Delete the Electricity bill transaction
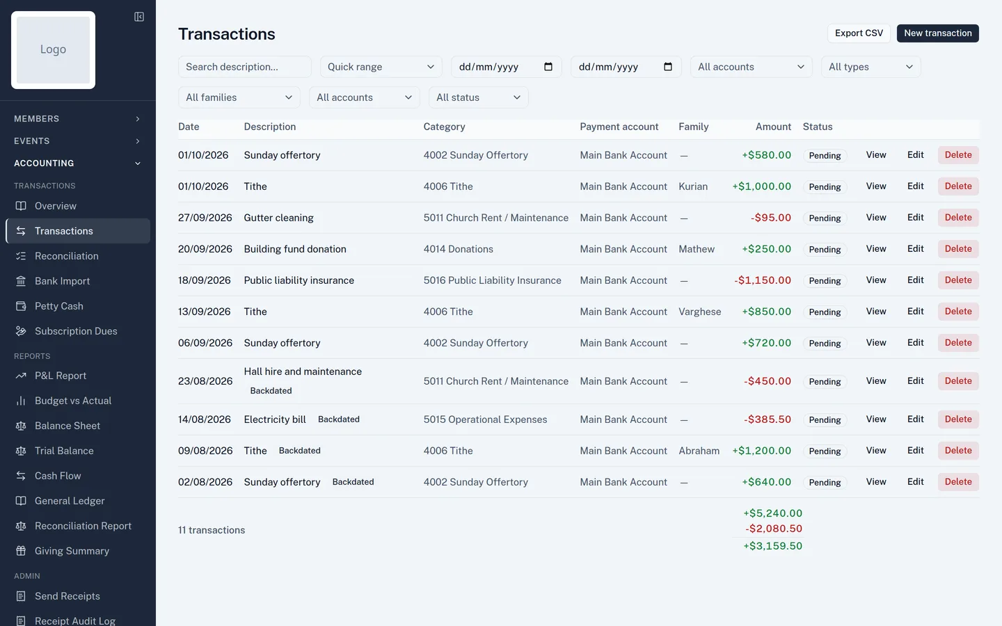The height and width of the screenshot is (626, 1002). pos(958,419)
